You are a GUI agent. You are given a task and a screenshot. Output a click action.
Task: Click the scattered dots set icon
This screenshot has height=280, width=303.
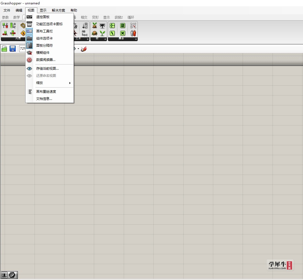[133, 26]
